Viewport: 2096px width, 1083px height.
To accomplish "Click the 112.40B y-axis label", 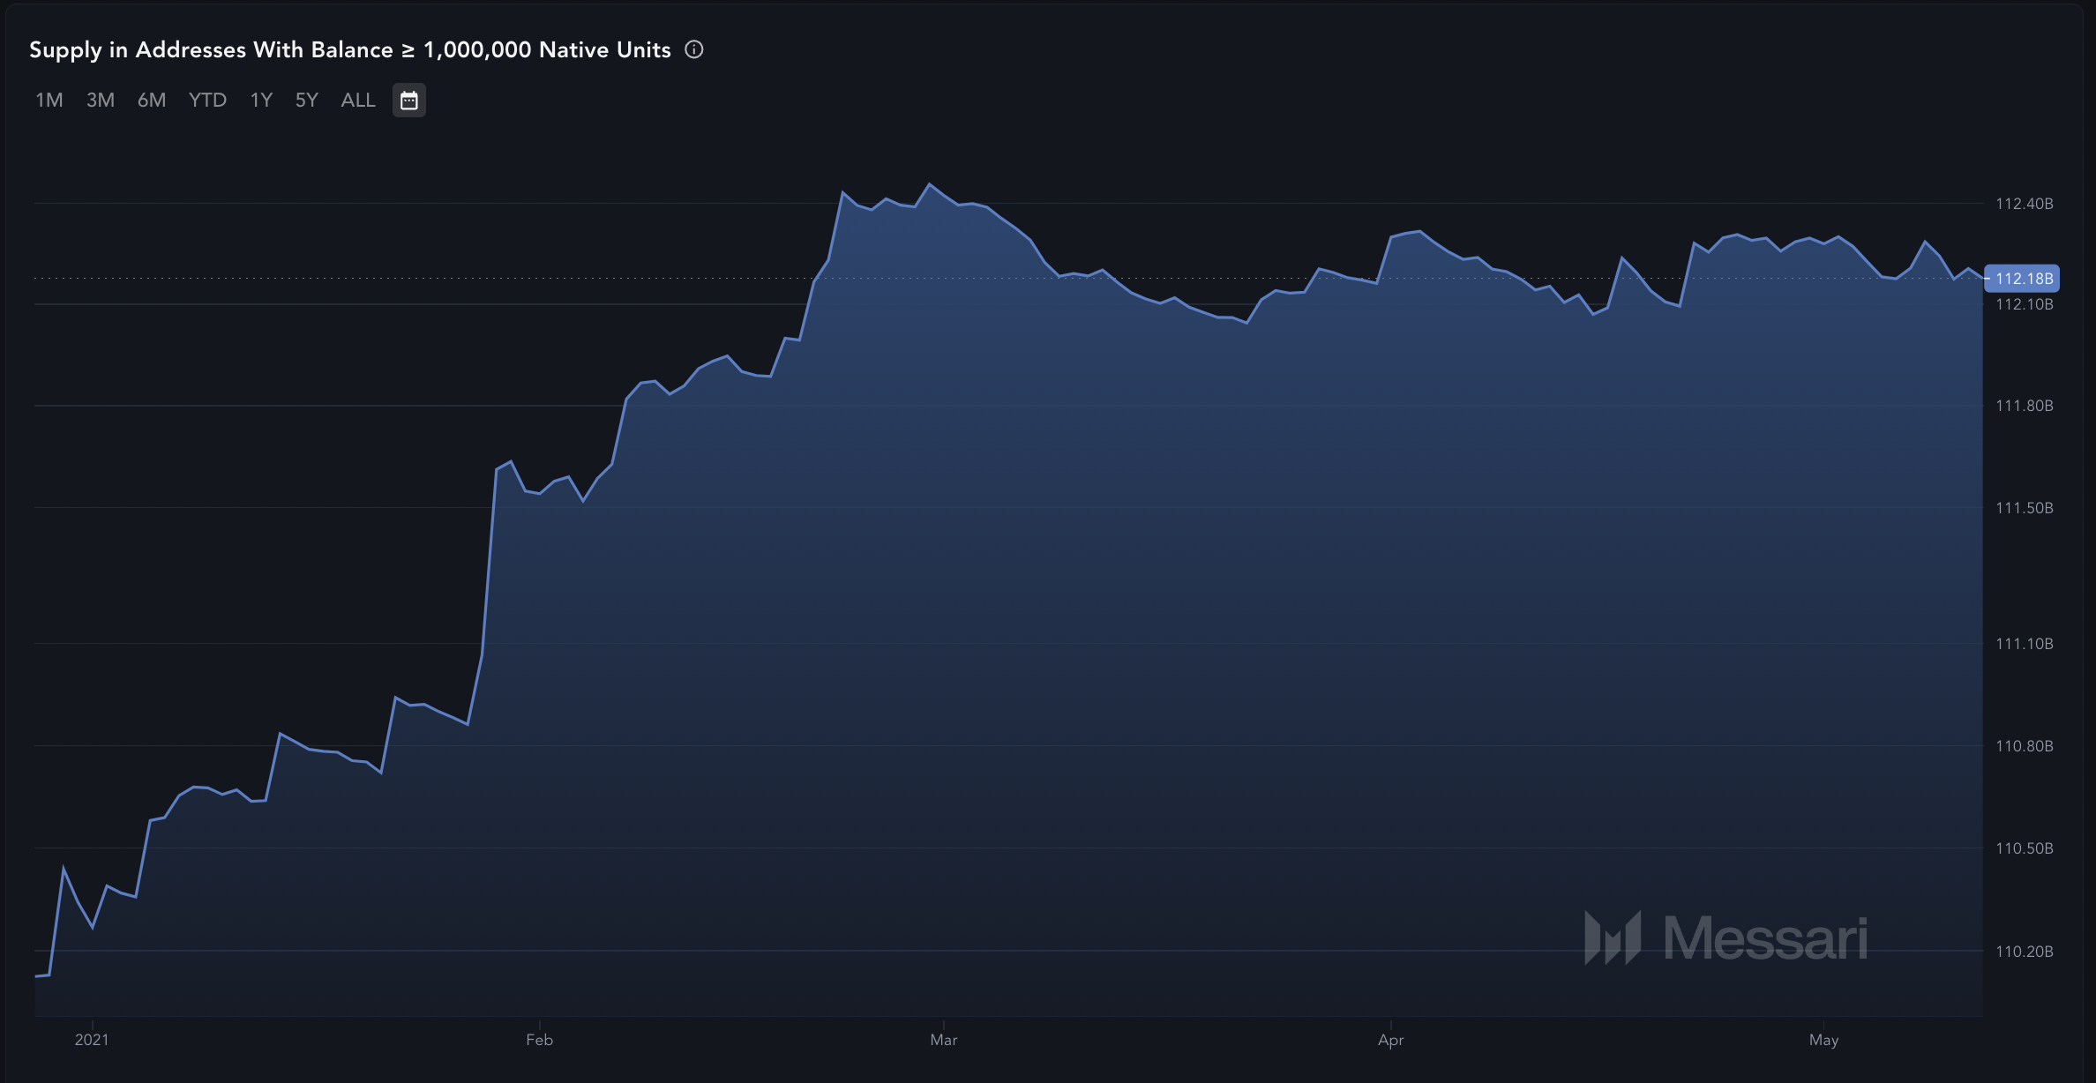I will coord(2024,204).
